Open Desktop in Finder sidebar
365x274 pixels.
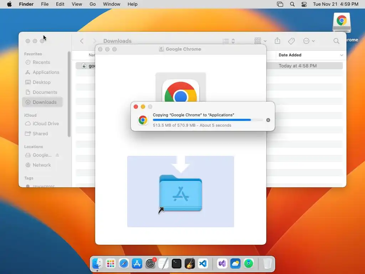[x=38, y=82]
